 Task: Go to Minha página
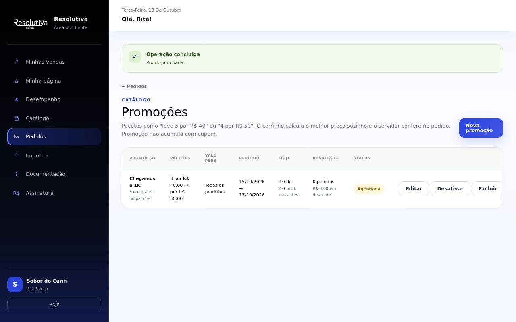coord(54,81)
